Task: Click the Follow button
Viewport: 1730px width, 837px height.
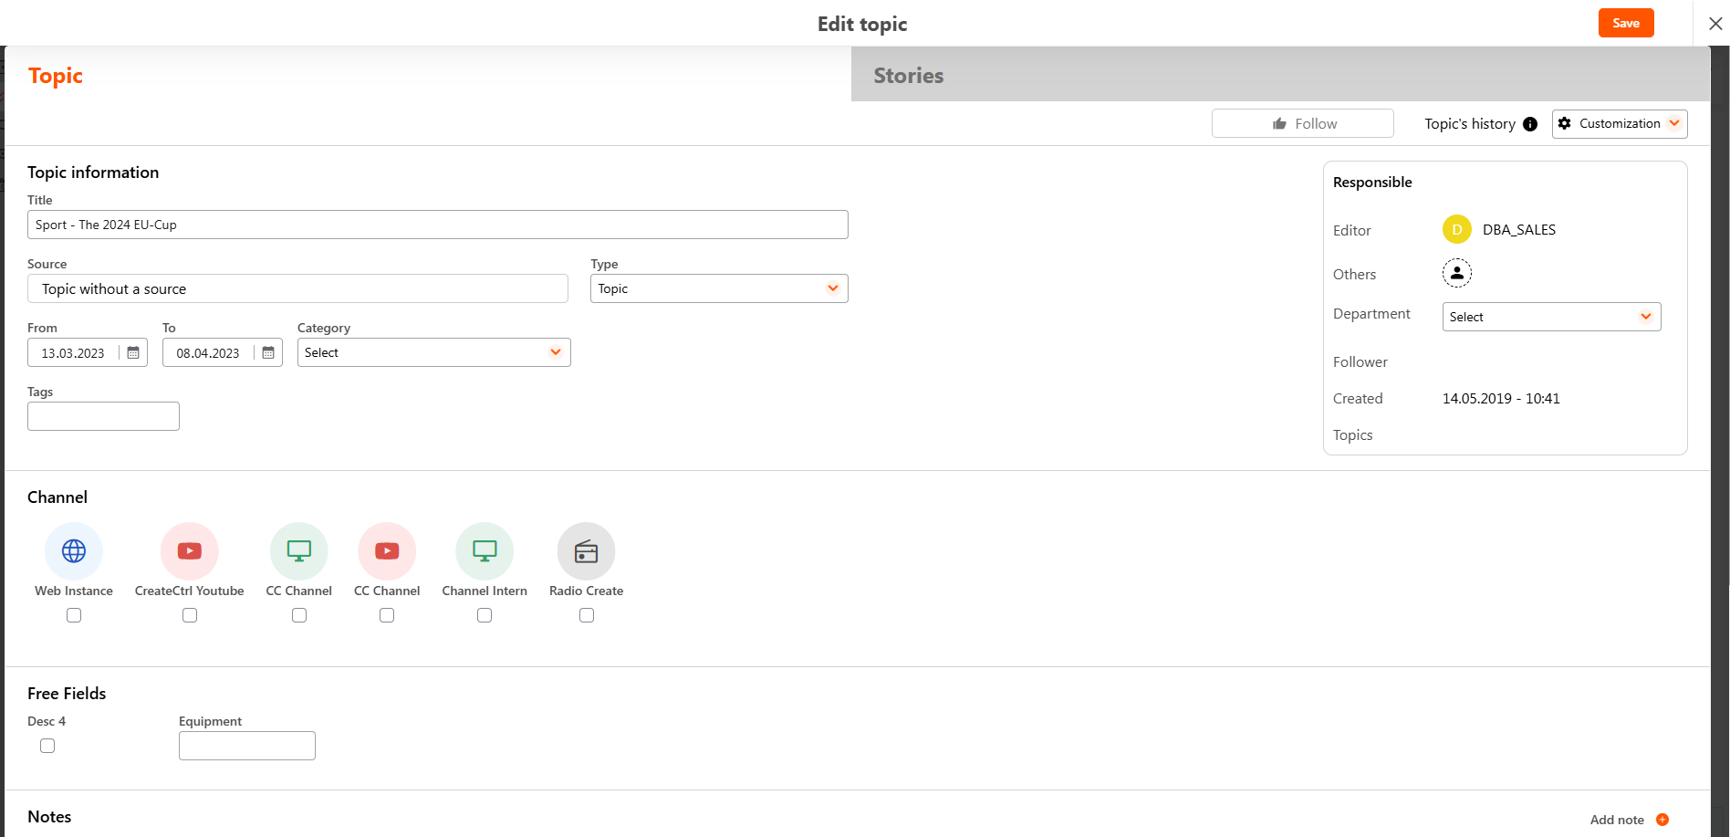Action: (1303, 123)
